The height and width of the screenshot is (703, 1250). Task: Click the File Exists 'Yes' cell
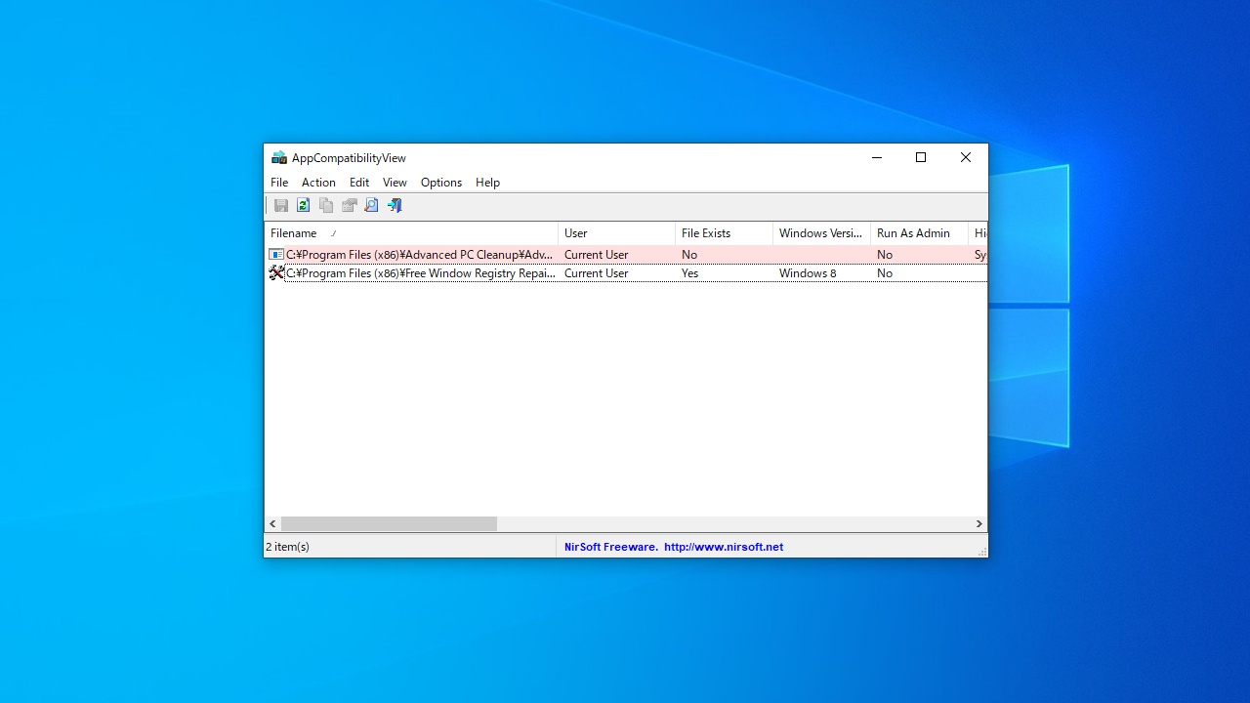pyautogui.click(x=690, y=273)
